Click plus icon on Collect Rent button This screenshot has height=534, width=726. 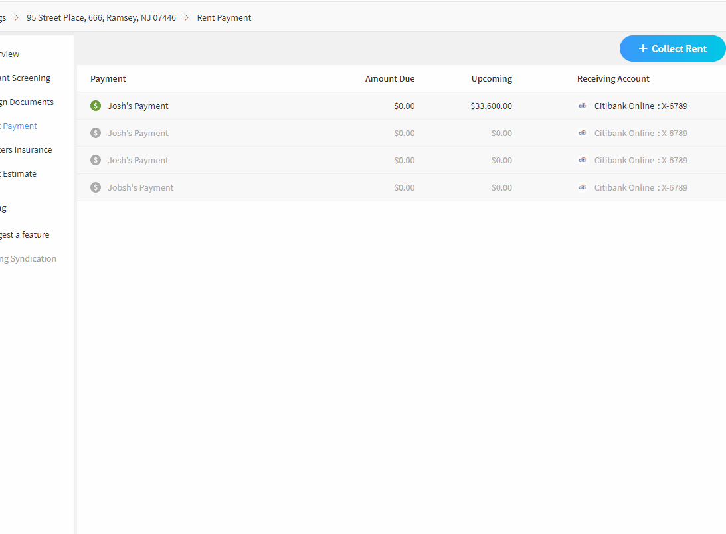[642, 48]
